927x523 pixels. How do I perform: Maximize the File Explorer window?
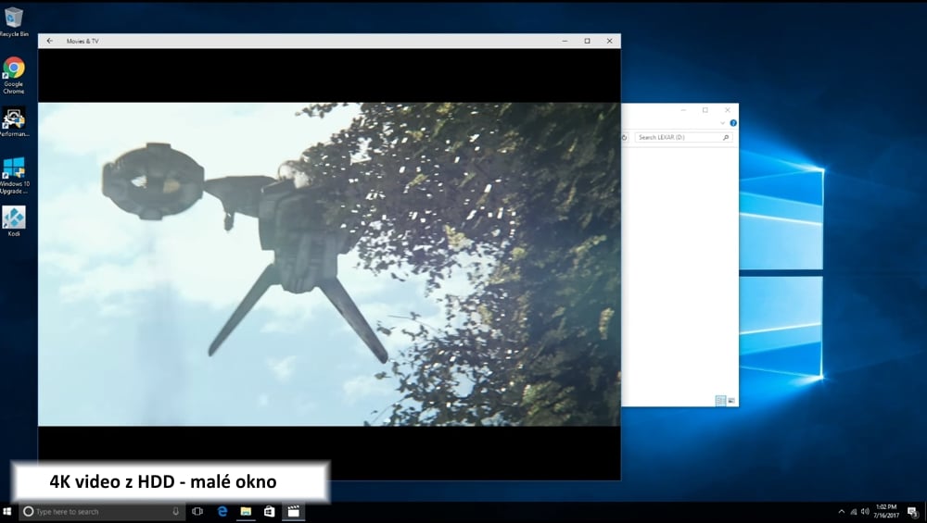(705, 110)
